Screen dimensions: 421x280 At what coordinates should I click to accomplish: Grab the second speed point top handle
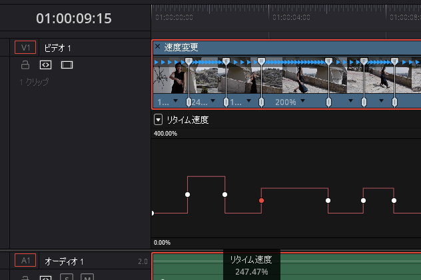(226, 61)
